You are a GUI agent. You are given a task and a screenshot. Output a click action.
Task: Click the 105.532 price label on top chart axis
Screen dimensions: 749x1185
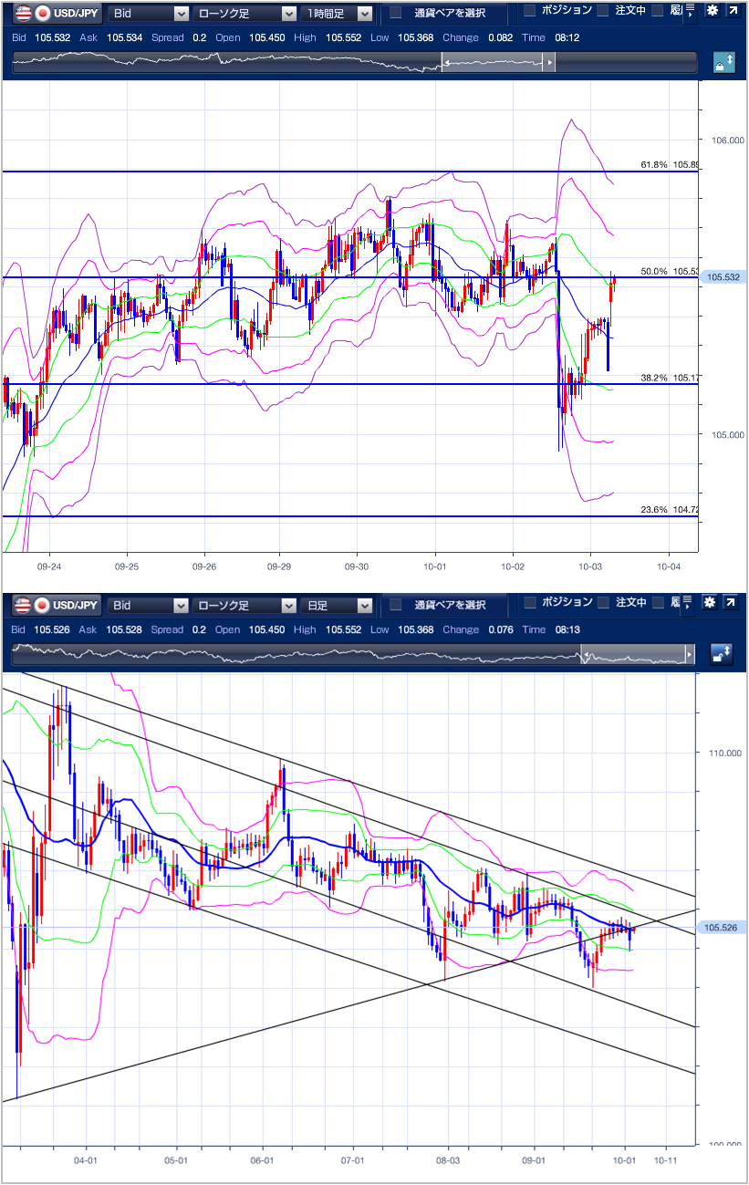pyautogui.click(x=721, y=277)
